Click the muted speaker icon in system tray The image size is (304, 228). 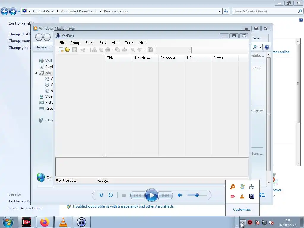[271, 222]
